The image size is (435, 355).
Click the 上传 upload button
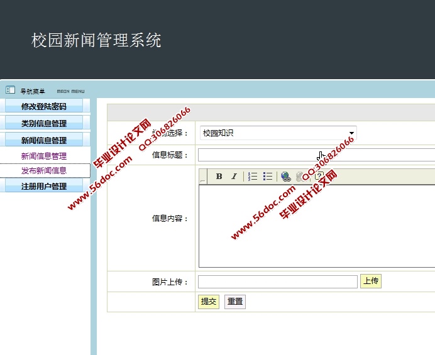pos(370,281)
